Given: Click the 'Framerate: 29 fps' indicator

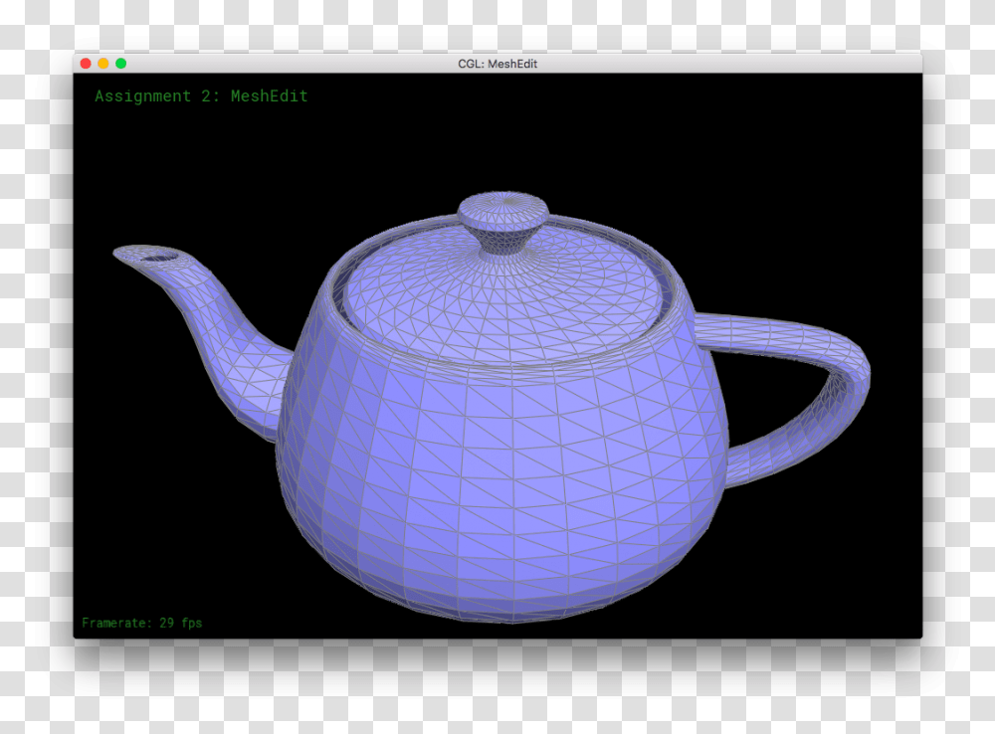Looking at the screenshot, I should [x=142, y=622].
